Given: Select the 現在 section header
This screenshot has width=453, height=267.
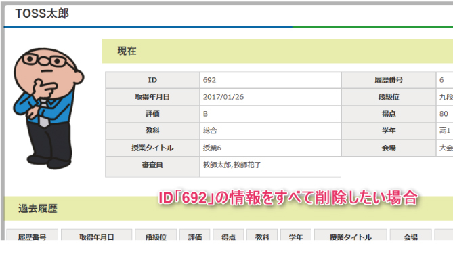Looking at the screenshot, I should [278, 51].
